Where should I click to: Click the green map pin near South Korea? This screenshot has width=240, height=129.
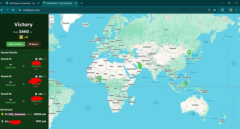189,53
